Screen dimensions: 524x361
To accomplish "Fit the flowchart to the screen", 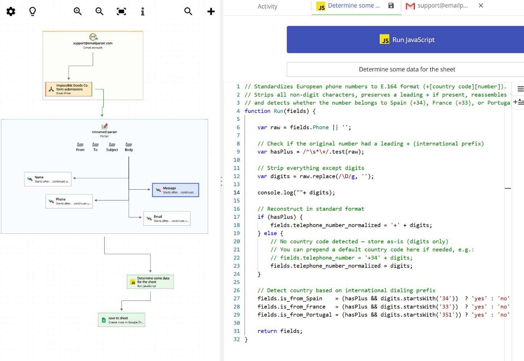I will [x=121, y=11].
